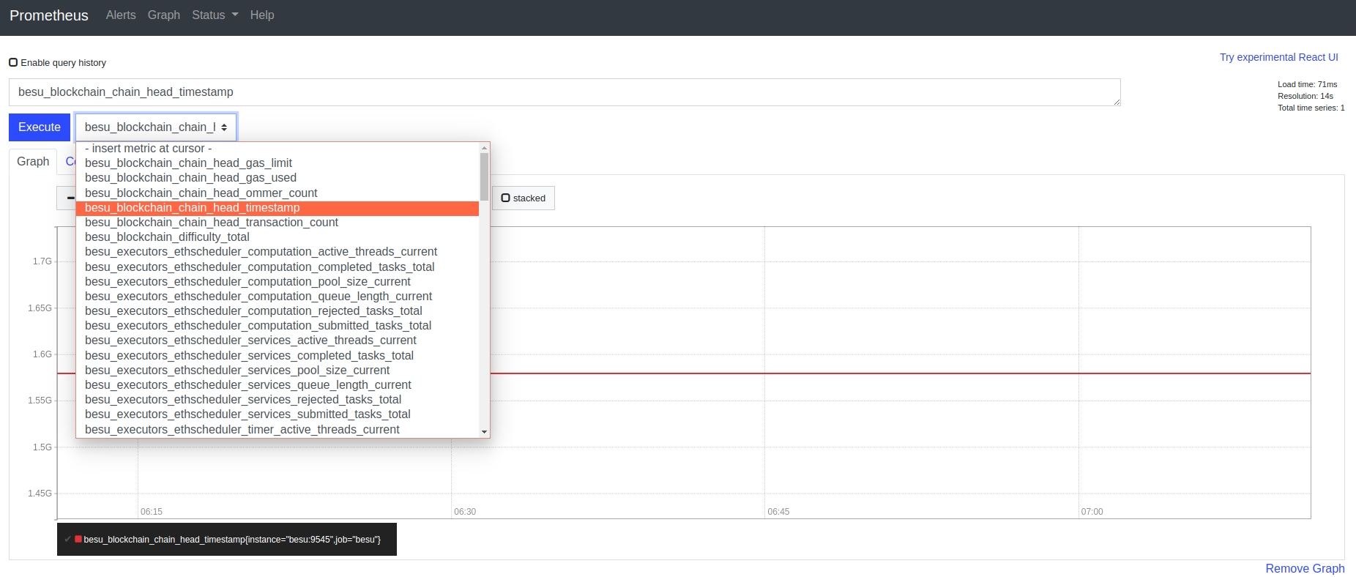The image size is (1356, 577).
Task: Select besu_blockchain_difficulty_total from the list
Action: 167,237
